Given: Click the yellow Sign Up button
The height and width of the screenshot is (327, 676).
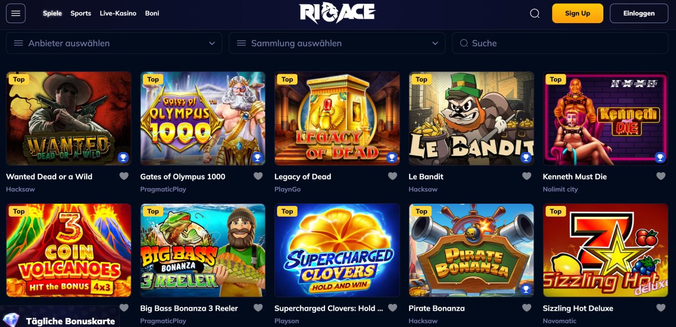Looking at the screenshot, I should (577, 14).
